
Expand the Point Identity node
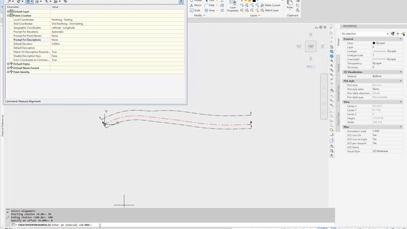(8, 72)
